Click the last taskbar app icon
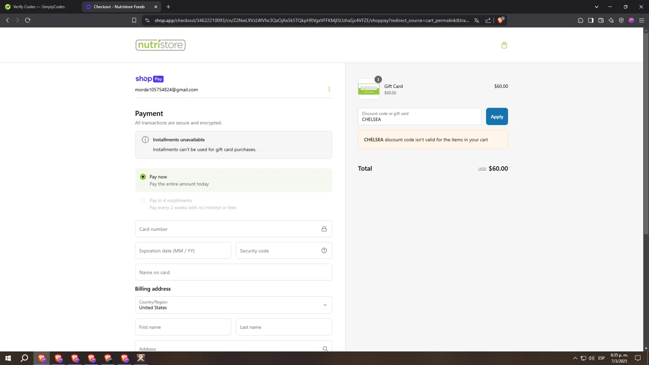The width and height of the screenshot is (649, 365). point(141,358)
